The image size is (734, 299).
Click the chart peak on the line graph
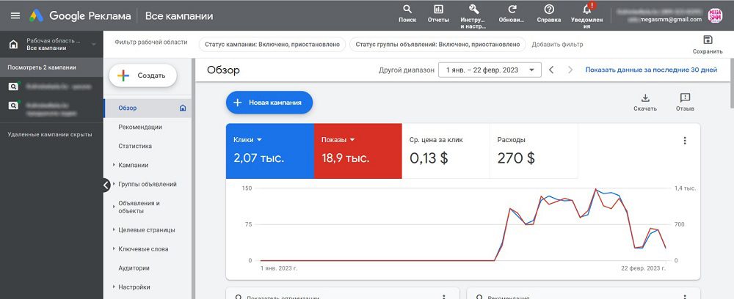tap(595, 189)
